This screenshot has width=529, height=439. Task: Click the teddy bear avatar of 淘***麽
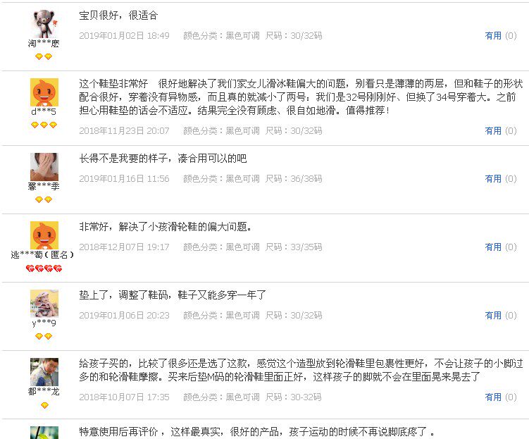pos(44,23)
